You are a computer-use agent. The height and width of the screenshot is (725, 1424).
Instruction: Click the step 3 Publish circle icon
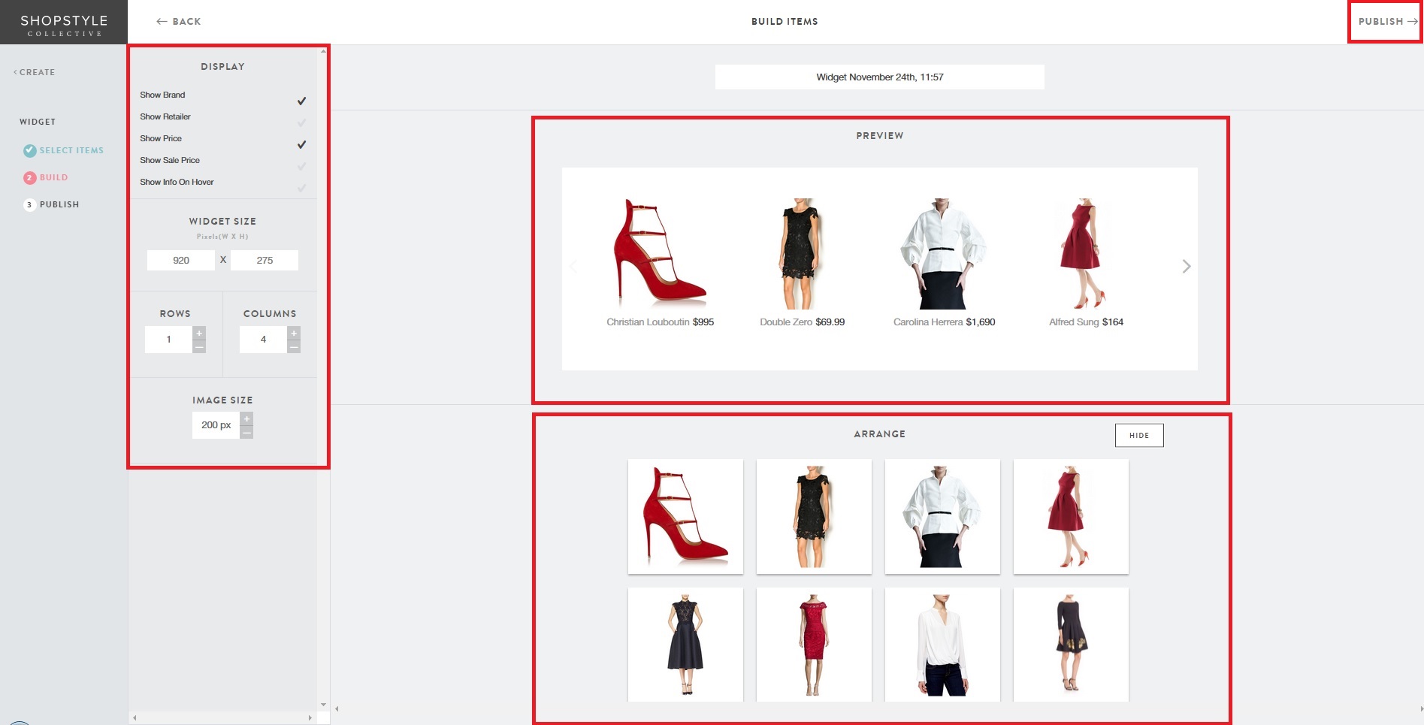tap(30, 205)
